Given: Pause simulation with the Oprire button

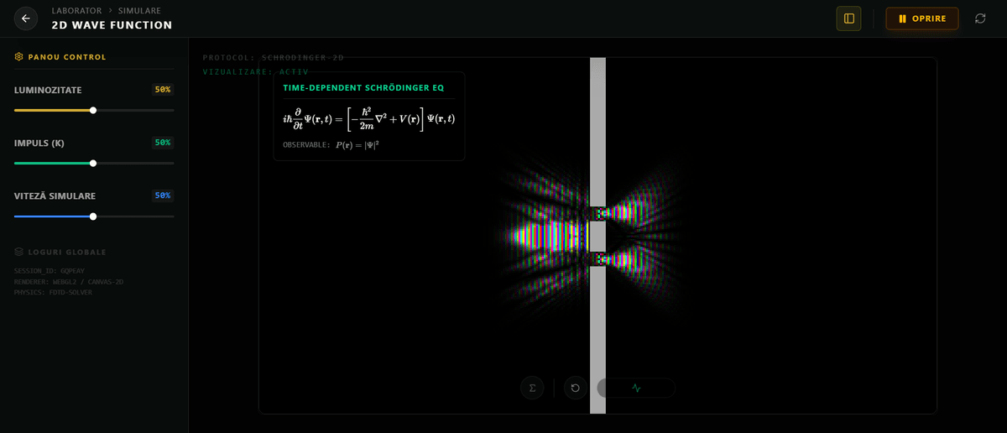Looking at the screenshot, I should (x=921, y=18).
